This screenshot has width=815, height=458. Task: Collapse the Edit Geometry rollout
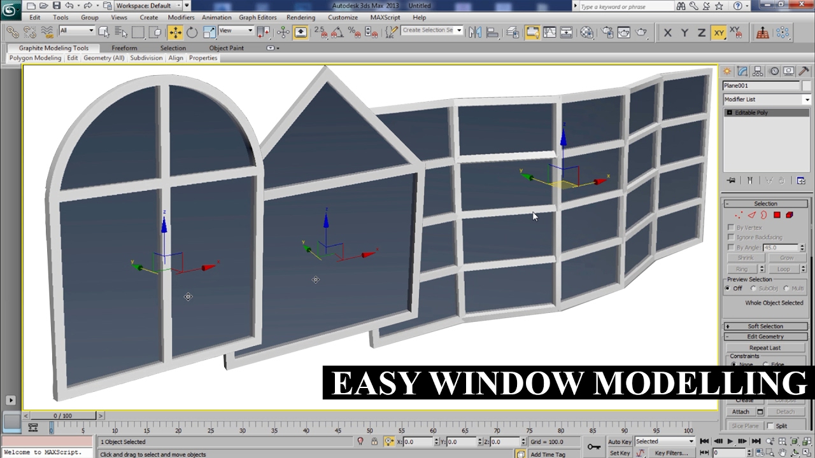(x=765, y=337)
